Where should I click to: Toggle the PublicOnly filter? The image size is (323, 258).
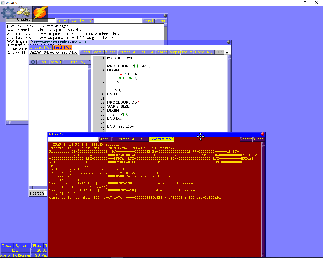coord(76,62)
